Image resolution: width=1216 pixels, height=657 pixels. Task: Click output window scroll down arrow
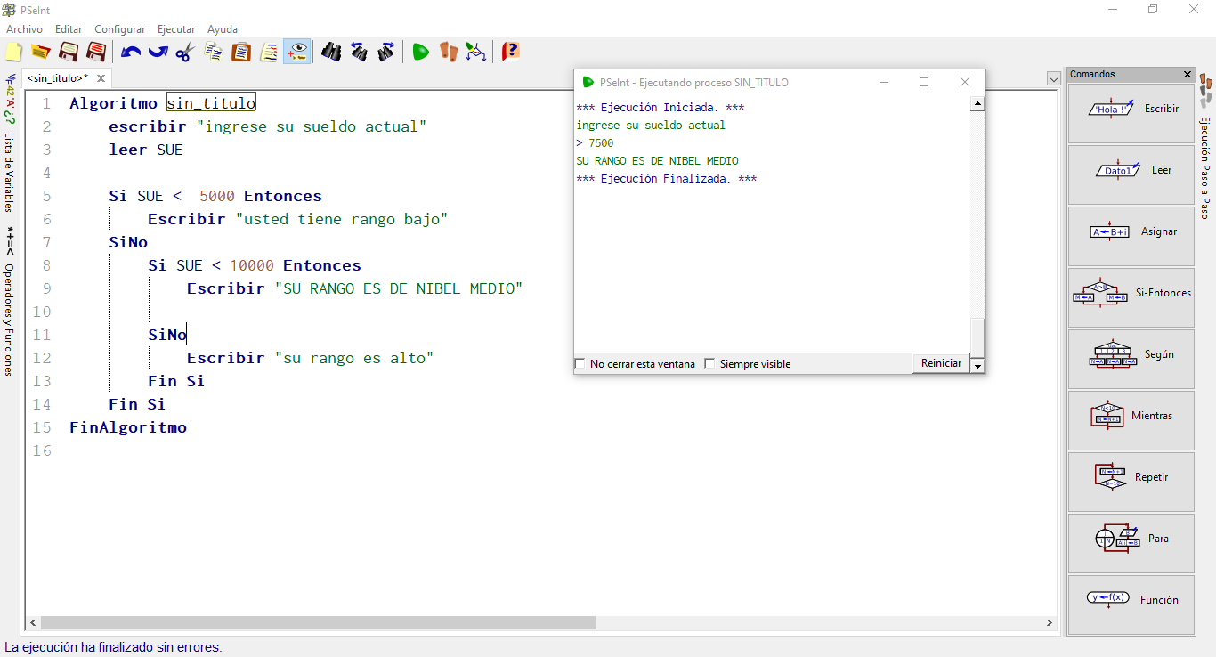click(977, 366)
